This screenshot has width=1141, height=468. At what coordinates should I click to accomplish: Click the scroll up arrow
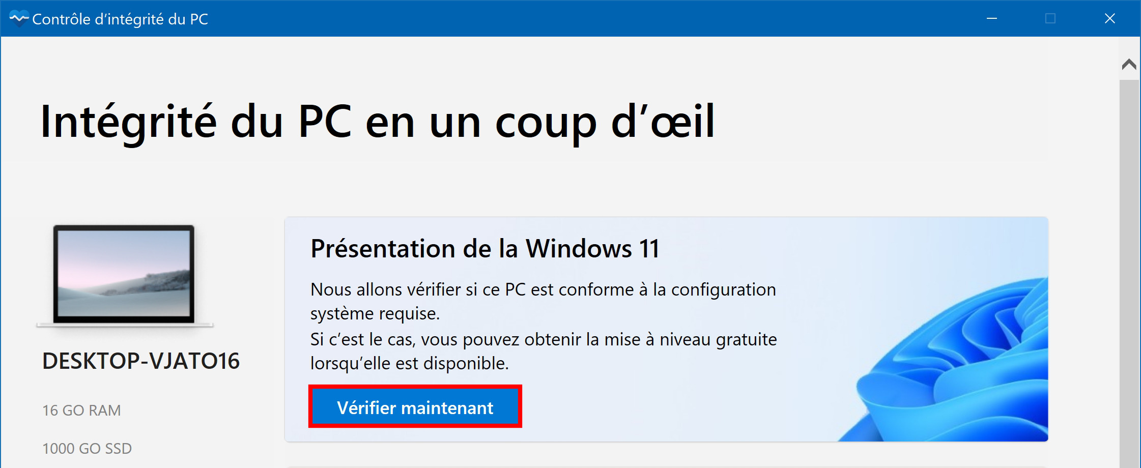pyautogui.click(x=1129, y=64)
